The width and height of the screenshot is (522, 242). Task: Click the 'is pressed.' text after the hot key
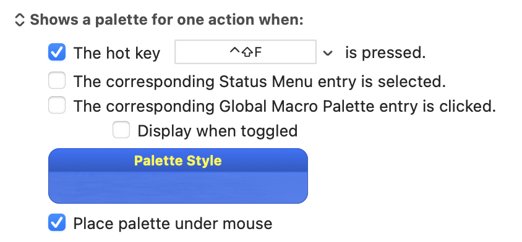(x=385, y=53)
